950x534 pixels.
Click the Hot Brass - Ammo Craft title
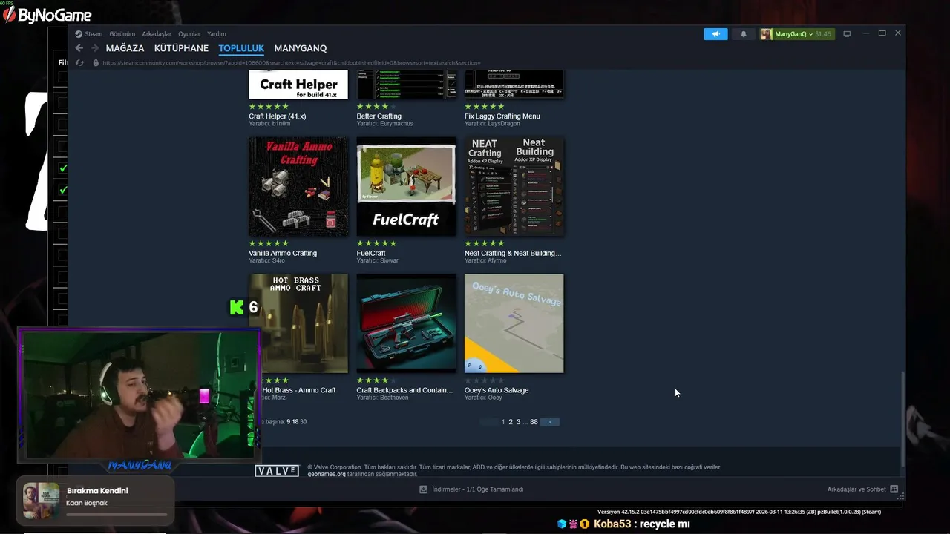pos(298,390)
